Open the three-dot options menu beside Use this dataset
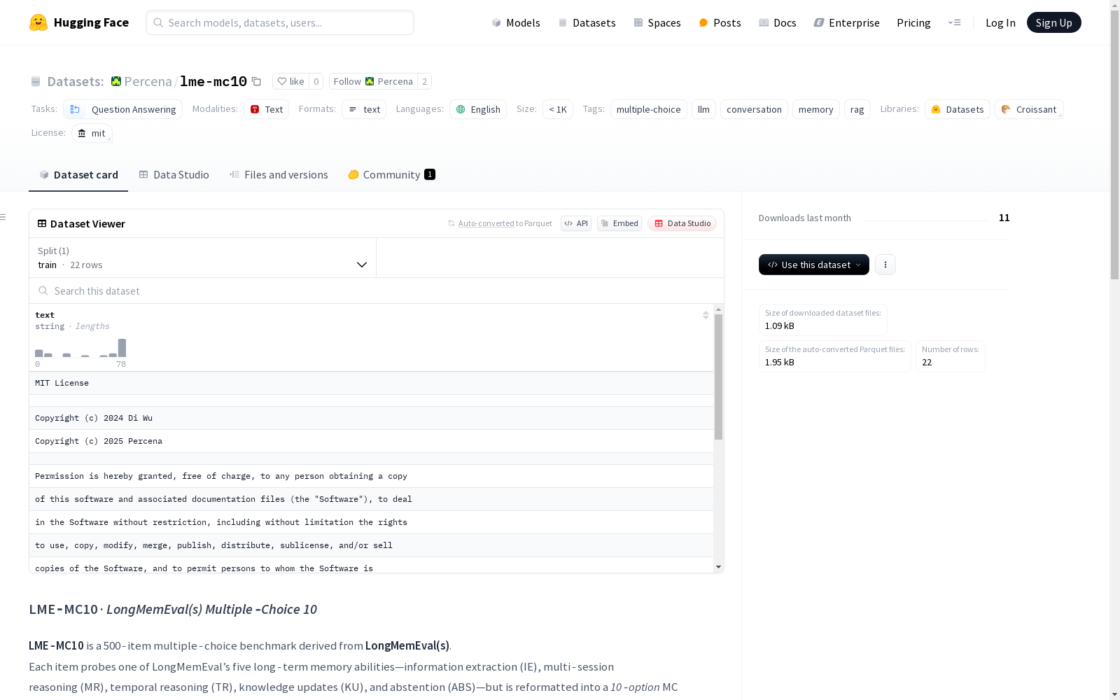 pyautogui.click(x=885, y=265)
